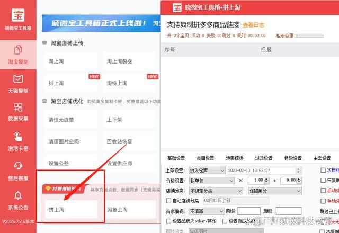Open the 设置供应商 tool
339x233 pixels.
click(129, 164)
